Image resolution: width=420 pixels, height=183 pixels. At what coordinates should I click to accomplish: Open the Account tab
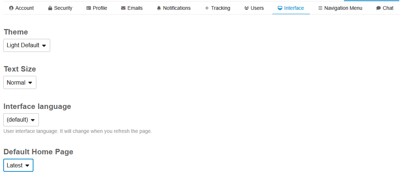point(21,8)
